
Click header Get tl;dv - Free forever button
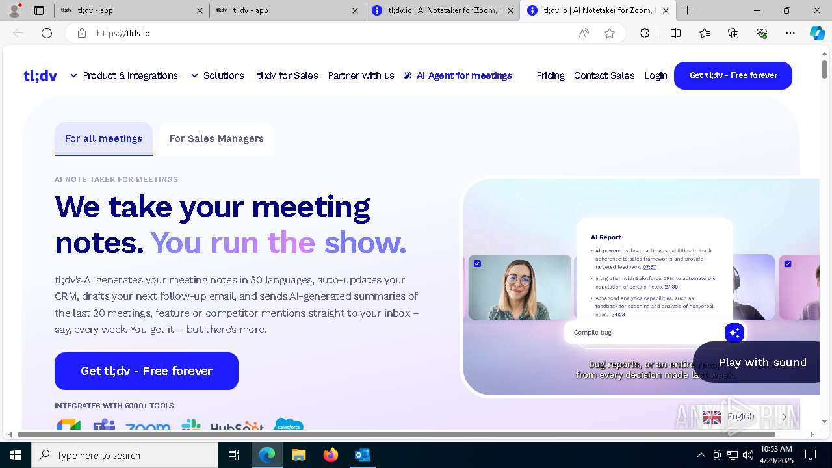point(733,75)
